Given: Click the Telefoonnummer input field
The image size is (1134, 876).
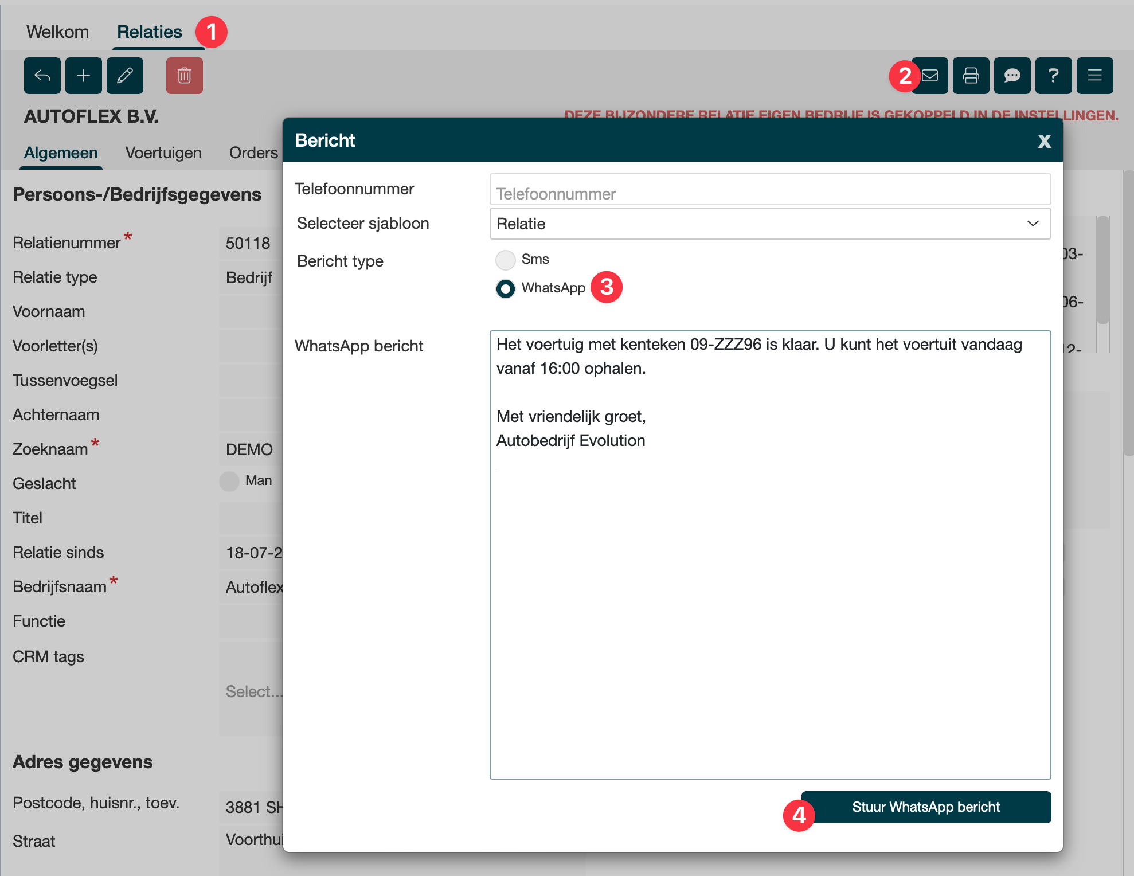Looking at the screenshot, I should pos(769,190).
